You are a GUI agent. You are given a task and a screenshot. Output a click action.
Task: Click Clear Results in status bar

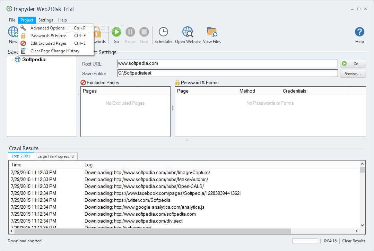(x=354, y=241)
